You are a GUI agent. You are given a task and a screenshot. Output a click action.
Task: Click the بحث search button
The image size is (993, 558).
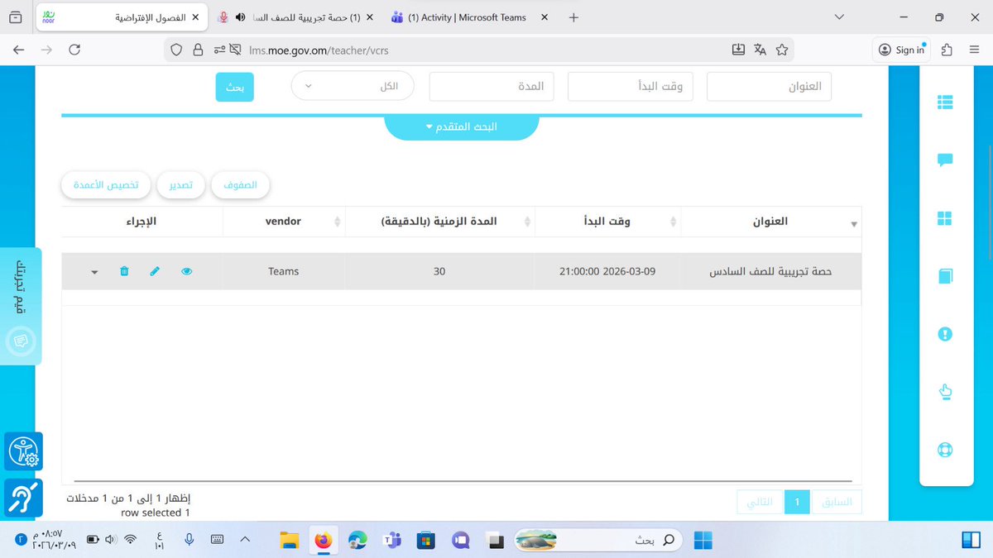coord(234,86)
